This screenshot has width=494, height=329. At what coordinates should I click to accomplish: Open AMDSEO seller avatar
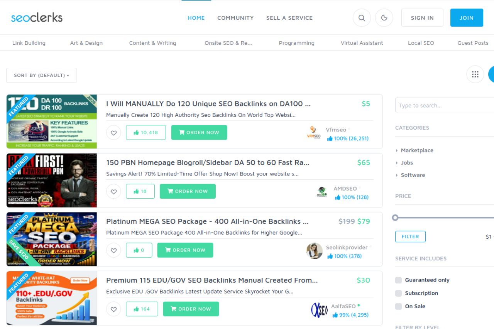(x=322, y=192)
